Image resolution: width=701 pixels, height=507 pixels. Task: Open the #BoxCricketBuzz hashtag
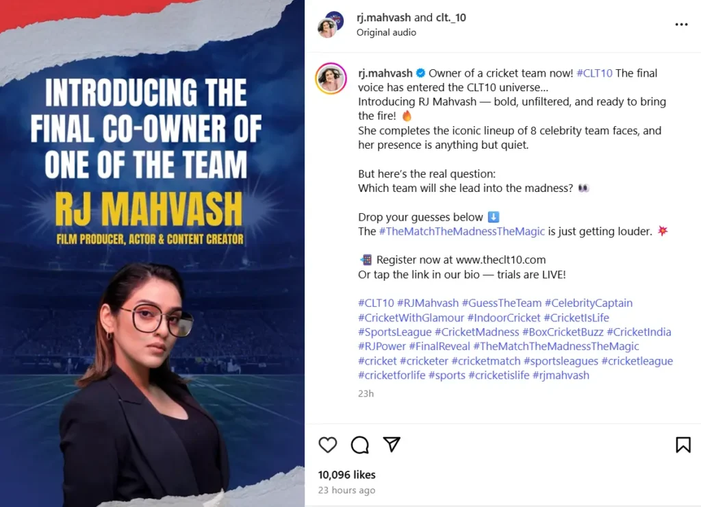[563, 332]
